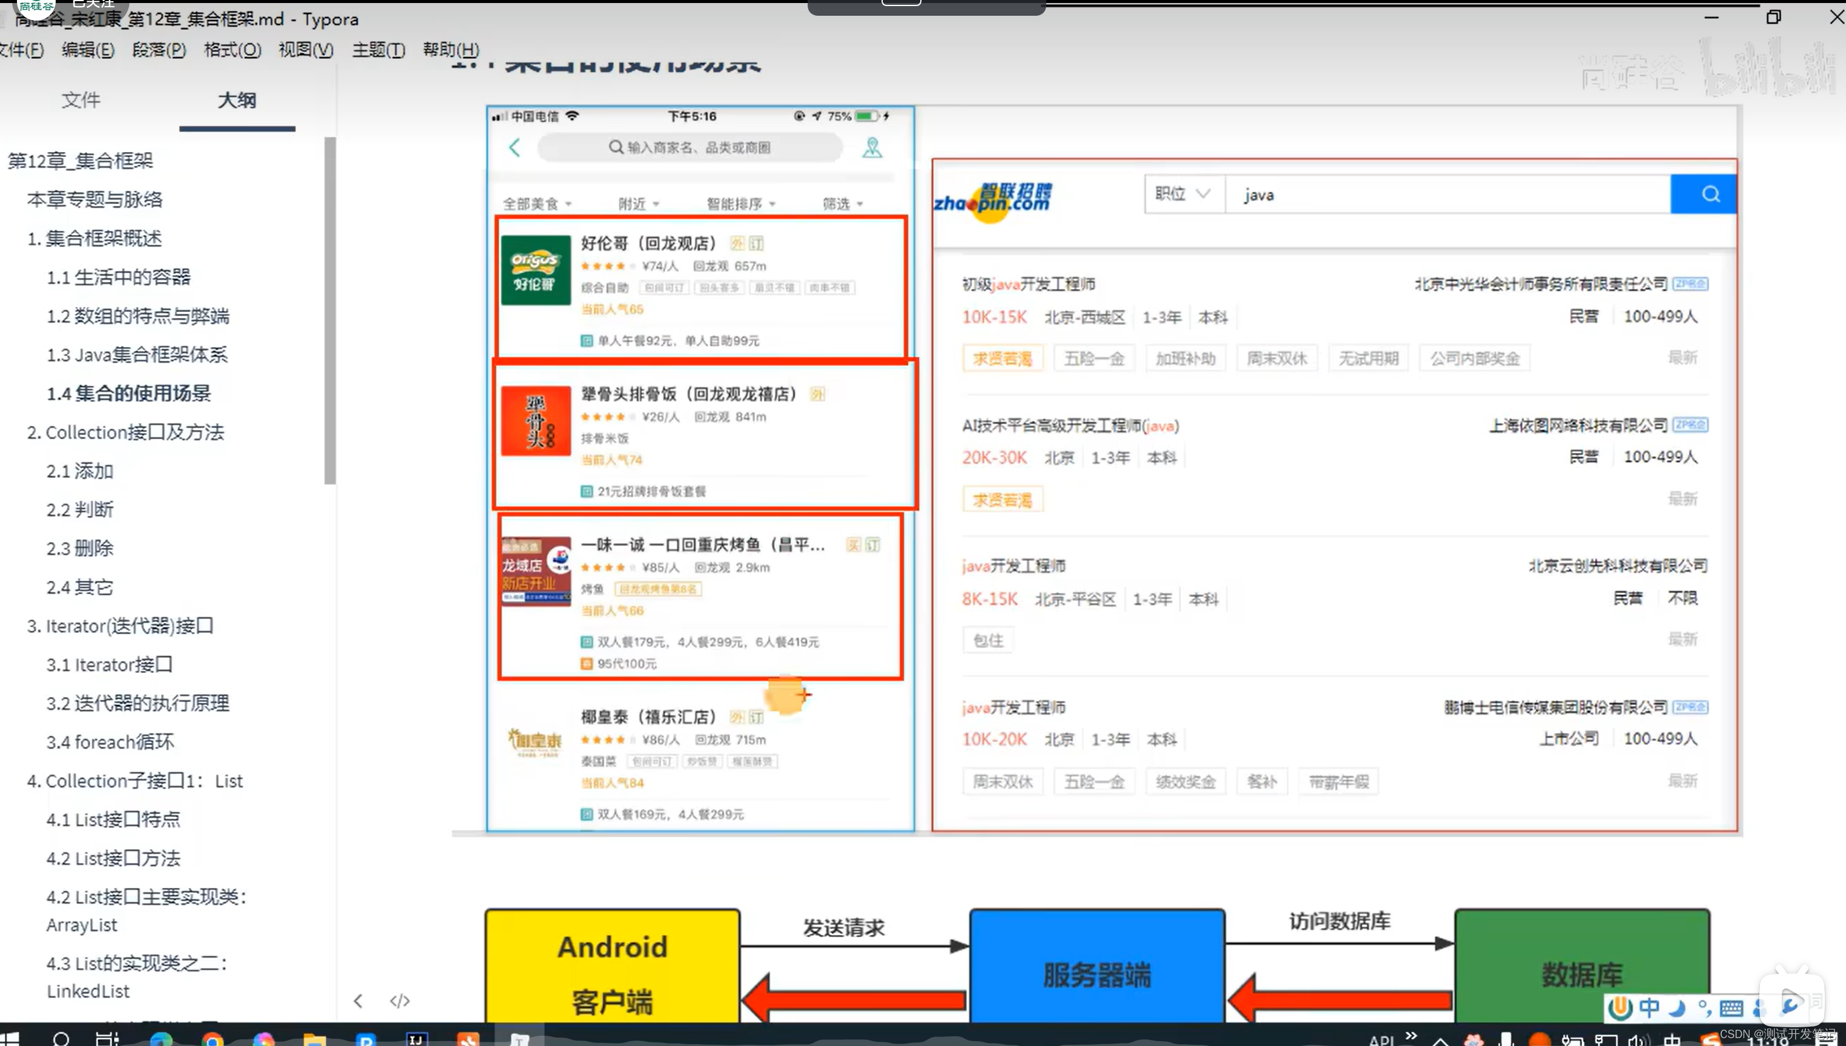Select outline item 4.3 List的实现类之二: LinkedList
This screenshot has width=1846, height=1046.
tap(137, 977)
